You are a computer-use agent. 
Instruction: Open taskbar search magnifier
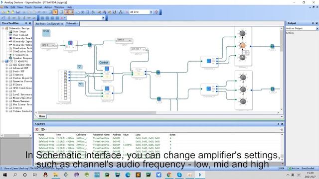point(15,175)
